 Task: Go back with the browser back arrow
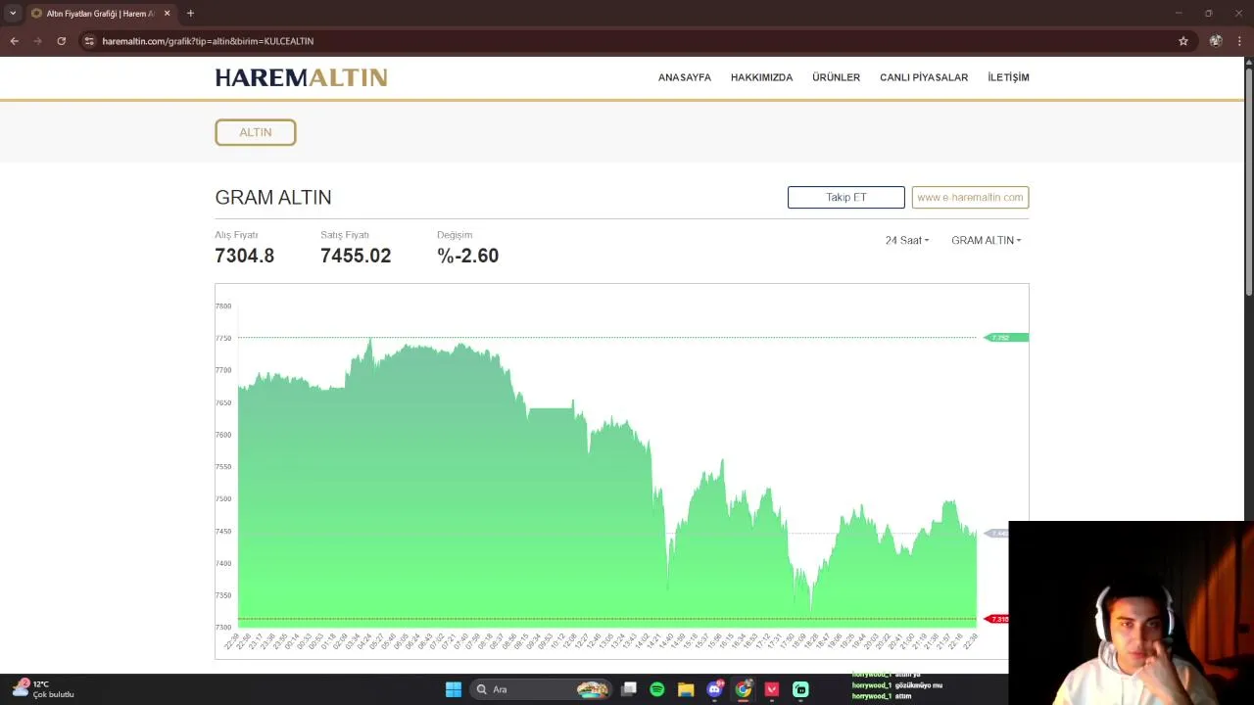click(x=14, y=41)
